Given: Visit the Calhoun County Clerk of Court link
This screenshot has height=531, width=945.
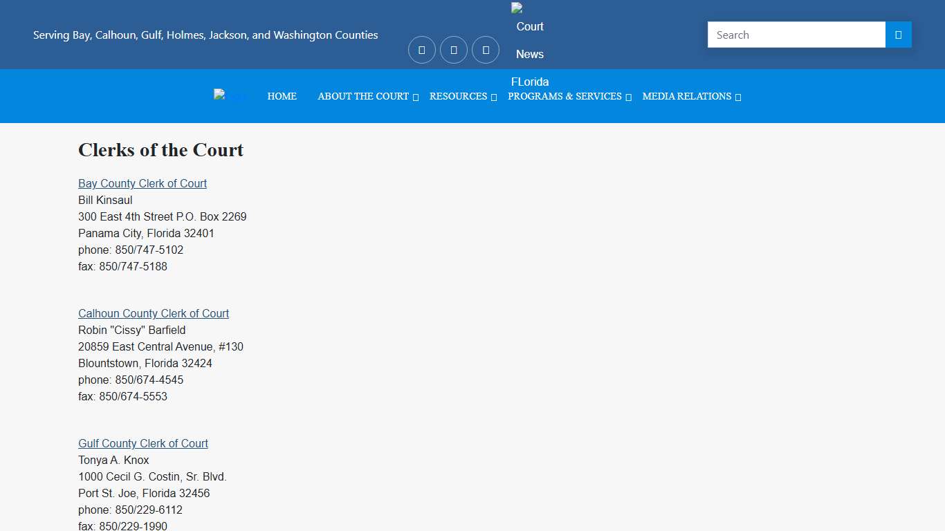Looking at the screenshot, I should (x=154, y=313).
